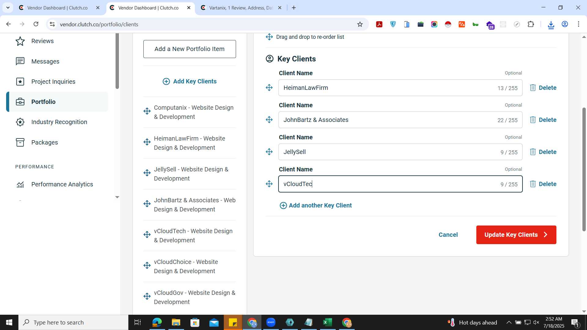Click the sidebar scrollbar down arrow
The height and width of the screenshot is (330, 587).
point(117,197)
